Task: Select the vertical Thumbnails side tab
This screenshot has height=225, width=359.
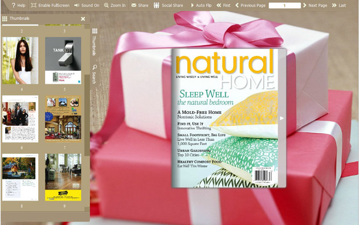Action: tap(95, 42)
